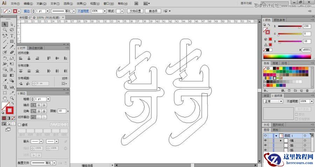Collapse 图层 1 with its triangle
This screenshot has width=315, height=167.
pos(276,136)
